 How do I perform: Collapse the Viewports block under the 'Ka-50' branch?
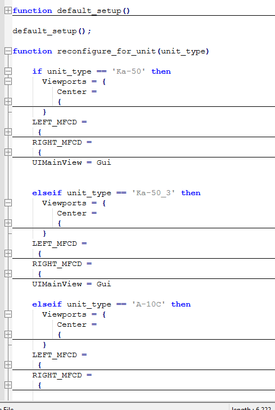(8, 82)
